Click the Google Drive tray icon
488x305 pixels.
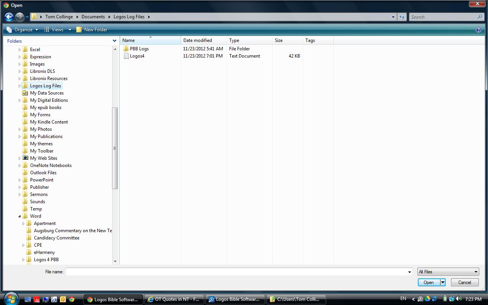tap(427, 299)
